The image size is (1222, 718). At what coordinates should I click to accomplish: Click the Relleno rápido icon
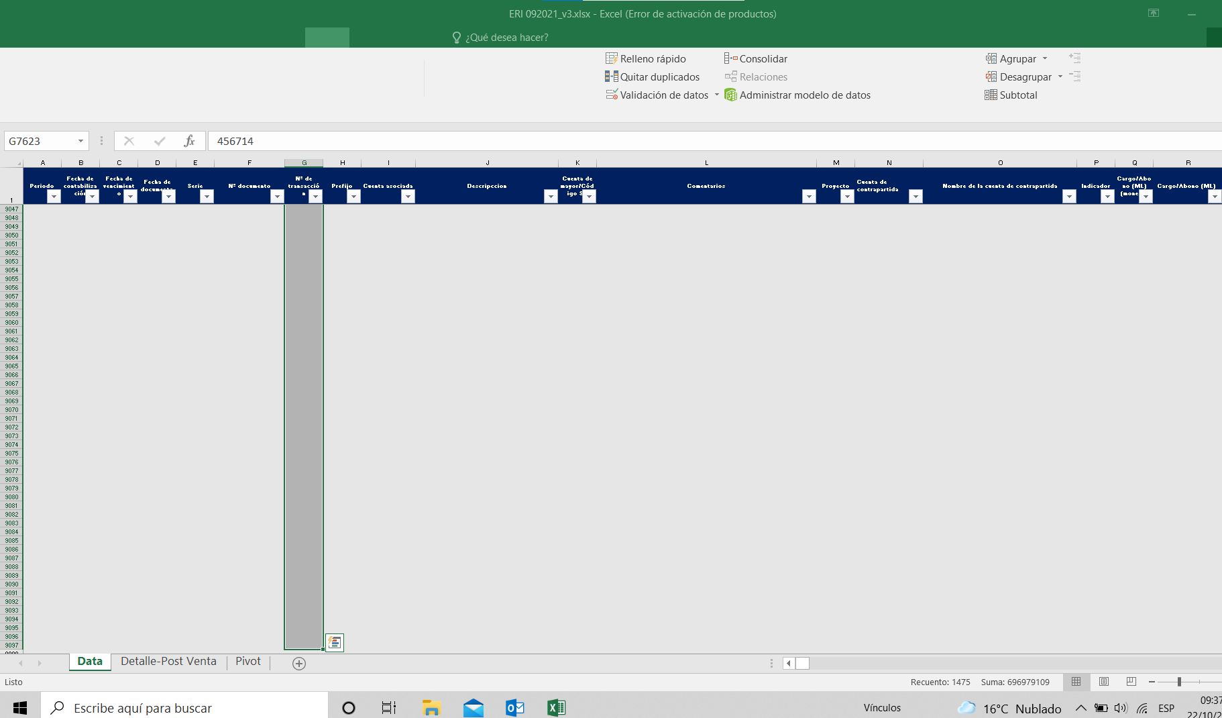coord(611,59)
